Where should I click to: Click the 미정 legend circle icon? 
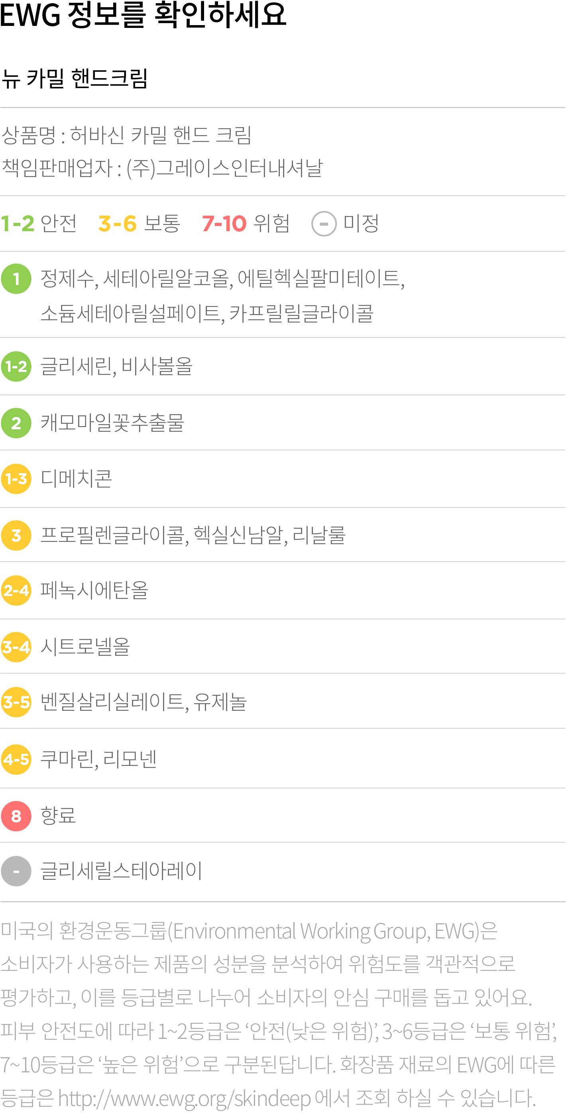(x=324, y=224)
